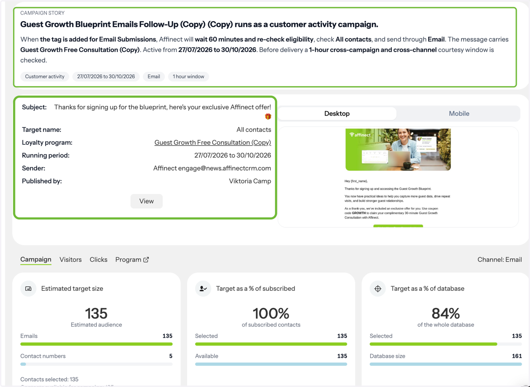Click the 135 estimated audience figure
530x387 pixels.
(x=96, y=313)
